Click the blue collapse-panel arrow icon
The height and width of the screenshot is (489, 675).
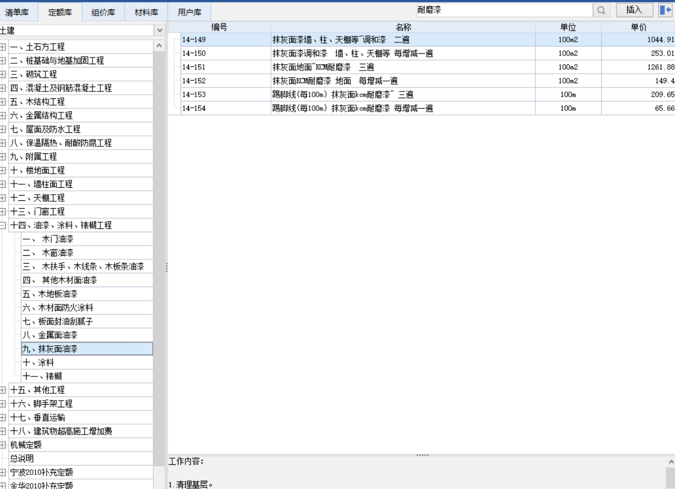tap(665, 10)
